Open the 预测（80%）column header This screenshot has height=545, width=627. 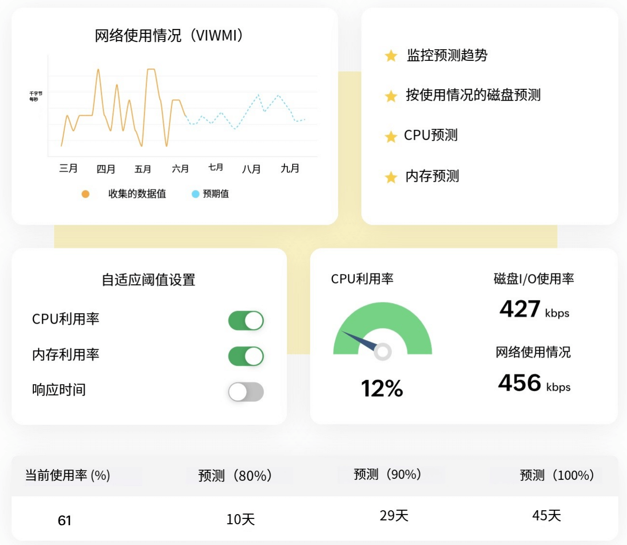click(235, 475)
